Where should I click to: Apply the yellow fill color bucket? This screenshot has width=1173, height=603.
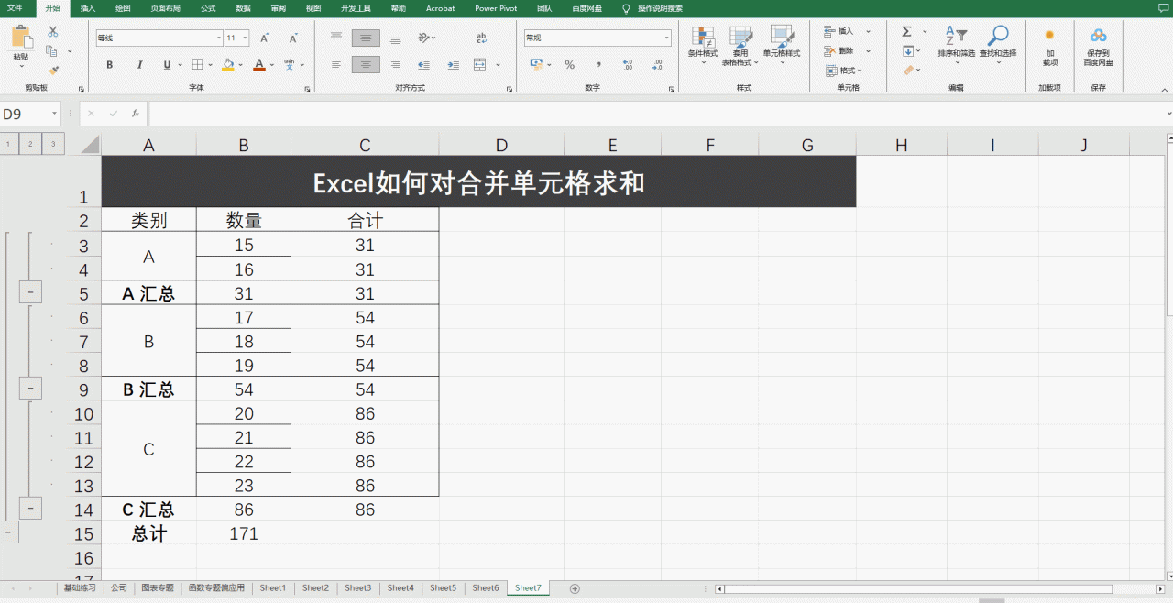(x=227, y=65)
